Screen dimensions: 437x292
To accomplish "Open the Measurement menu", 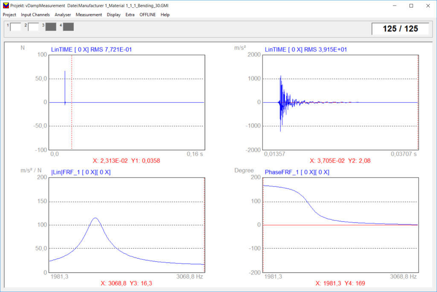I will coord(88,14).
